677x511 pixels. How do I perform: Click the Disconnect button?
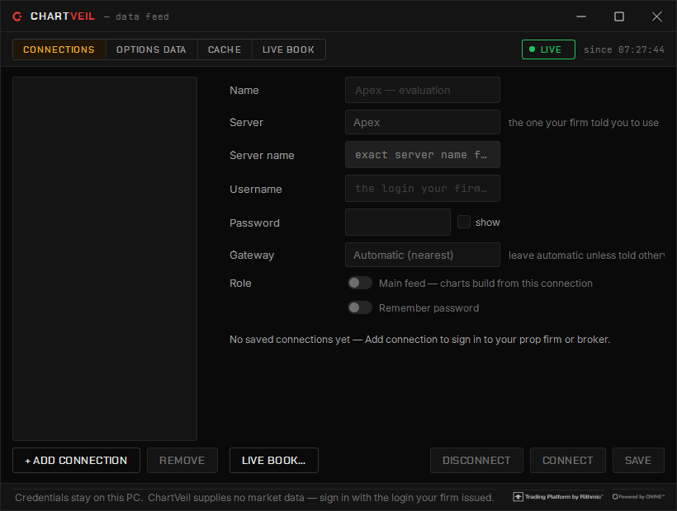pos(476,460)
